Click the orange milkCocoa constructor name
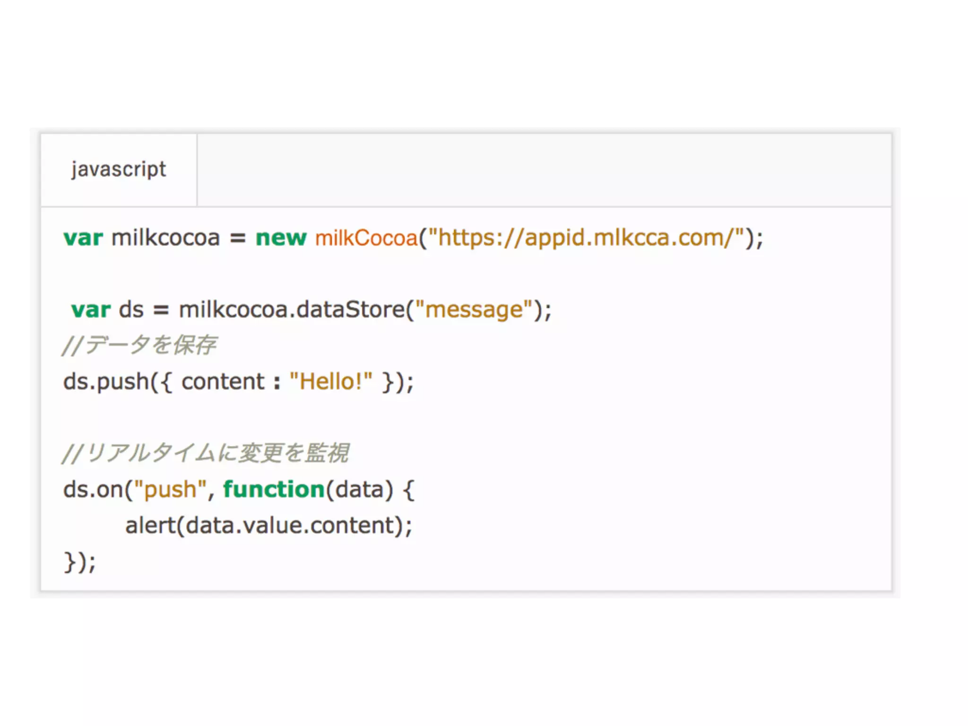This screenshot has width=968, height=726. (x=366, y=238)
